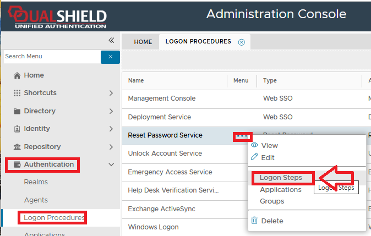The image size is (371, 236).
Task: Click the Shortcuts grid icon
Action: pyautogui.click(x=17, y=93)
